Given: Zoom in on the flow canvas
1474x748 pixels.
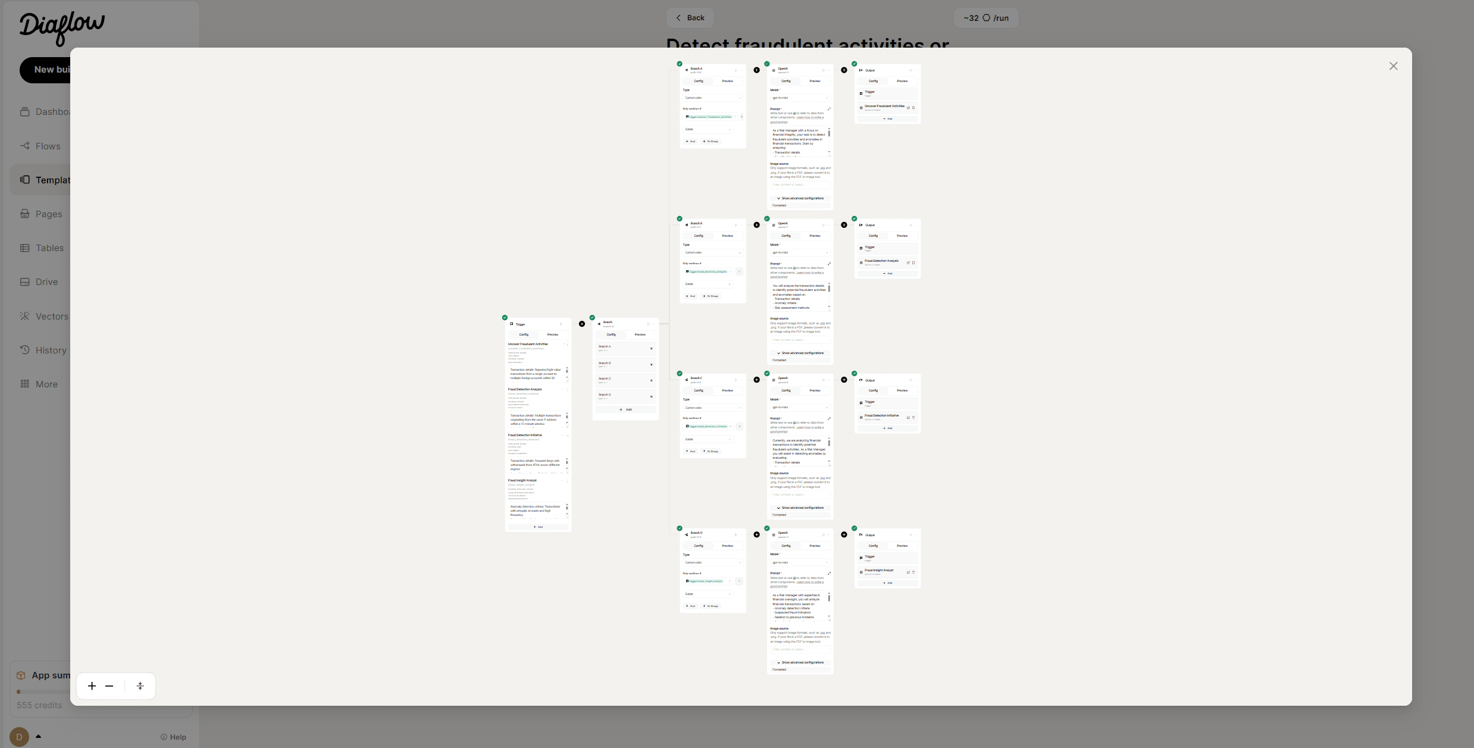Looking at the screenshot, I should (x=92, y=686).
